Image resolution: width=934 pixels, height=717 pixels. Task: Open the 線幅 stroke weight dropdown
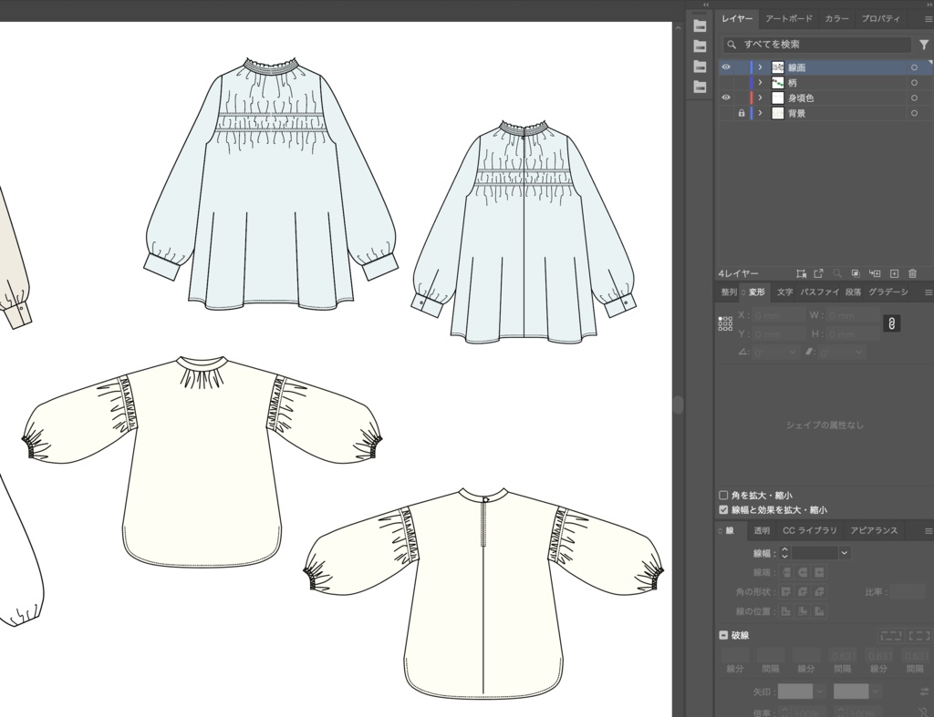(844, 553)
